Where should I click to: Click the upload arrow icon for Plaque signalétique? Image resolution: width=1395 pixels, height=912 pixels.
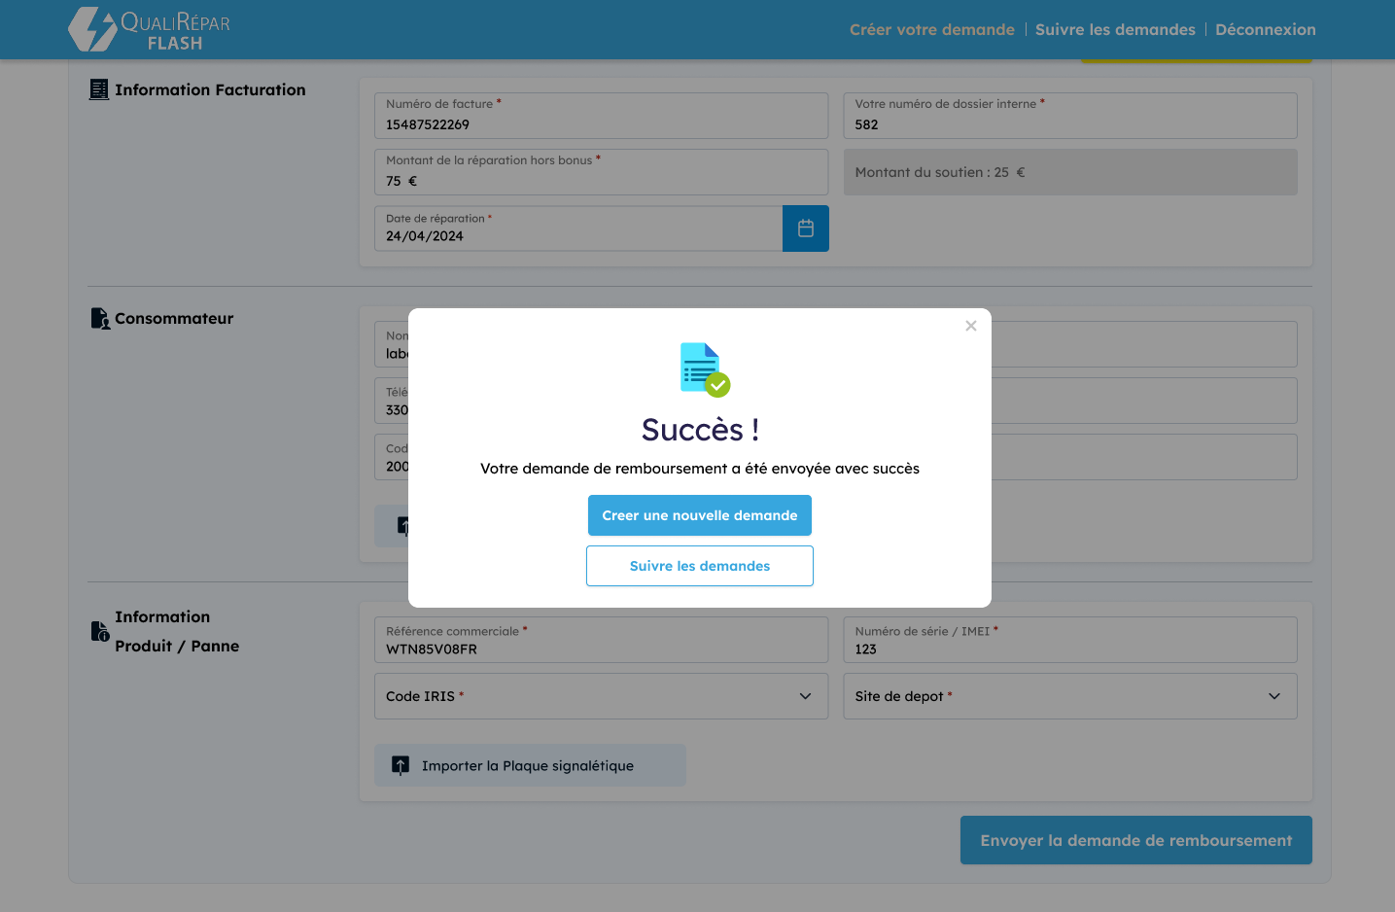click(401, 765)
